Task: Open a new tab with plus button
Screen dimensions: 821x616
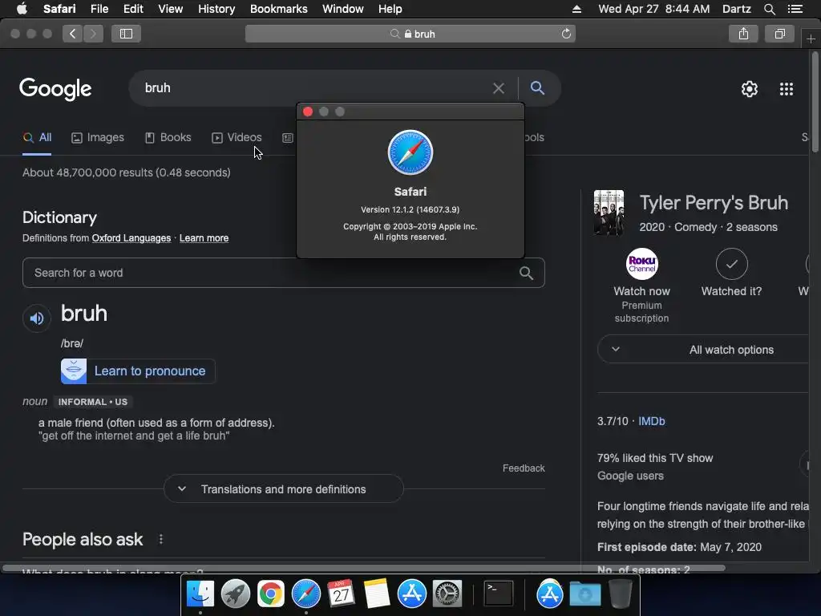Action: pyautogui.click(x=811, y=38)
